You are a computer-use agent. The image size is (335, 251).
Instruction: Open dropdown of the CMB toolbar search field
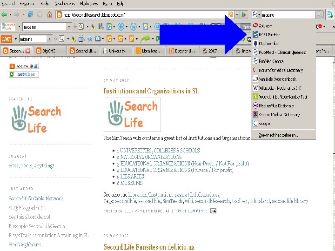[x=50, y=39]
